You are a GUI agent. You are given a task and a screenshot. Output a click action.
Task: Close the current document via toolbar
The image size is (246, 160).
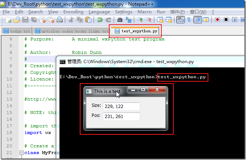tap(42, 20)
